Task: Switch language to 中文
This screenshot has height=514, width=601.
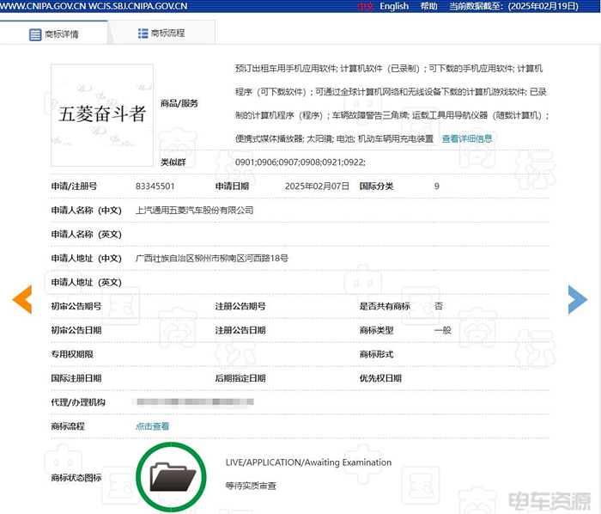Action: click(x=365, y=6)
